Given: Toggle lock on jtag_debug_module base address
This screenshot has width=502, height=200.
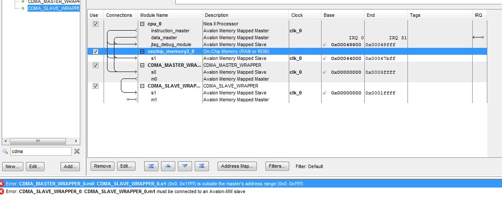Looking at the screenshot, I should tap(325, 45).
